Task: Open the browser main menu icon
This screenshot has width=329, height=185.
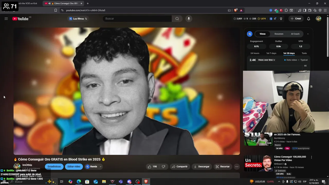Action: [325, 10]
